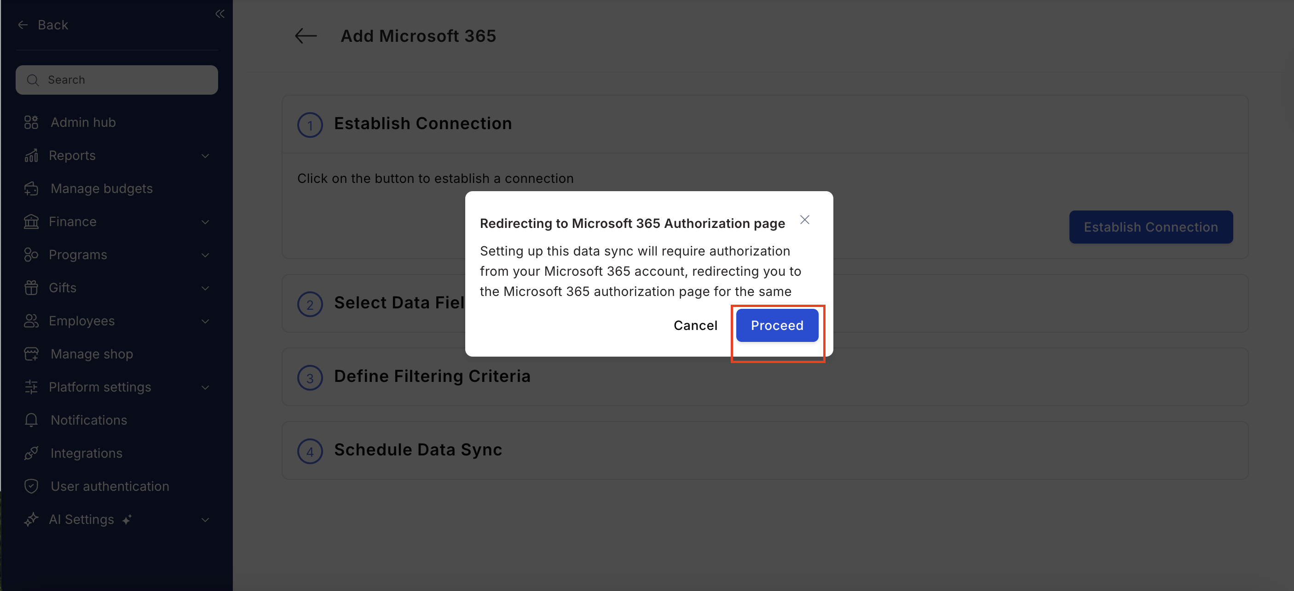
Task: Click the Proceed button in the dialog
Action: [x=777, y=326]
